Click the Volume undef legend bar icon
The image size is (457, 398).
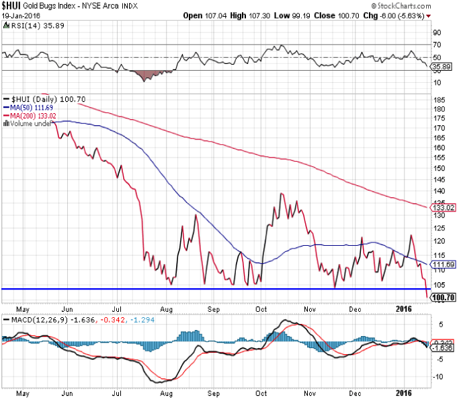pyautogui.click(x=6, y=123)
